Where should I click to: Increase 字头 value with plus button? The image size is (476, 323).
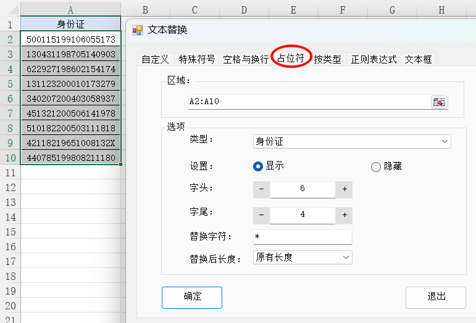pyautogui.click(x=344, y=189)
